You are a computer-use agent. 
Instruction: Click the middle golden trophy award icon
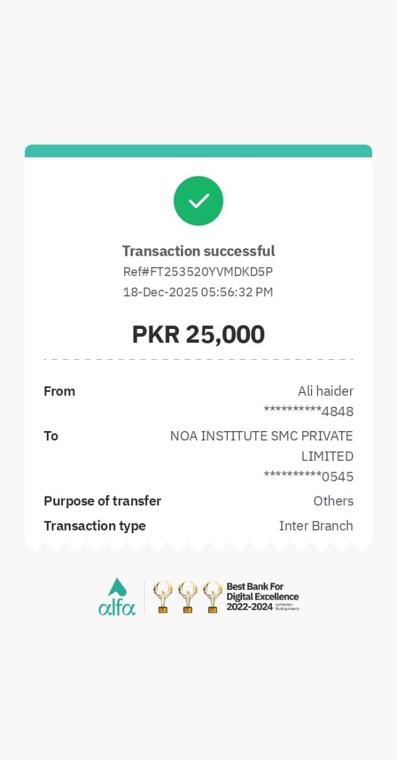coord(188,597)
